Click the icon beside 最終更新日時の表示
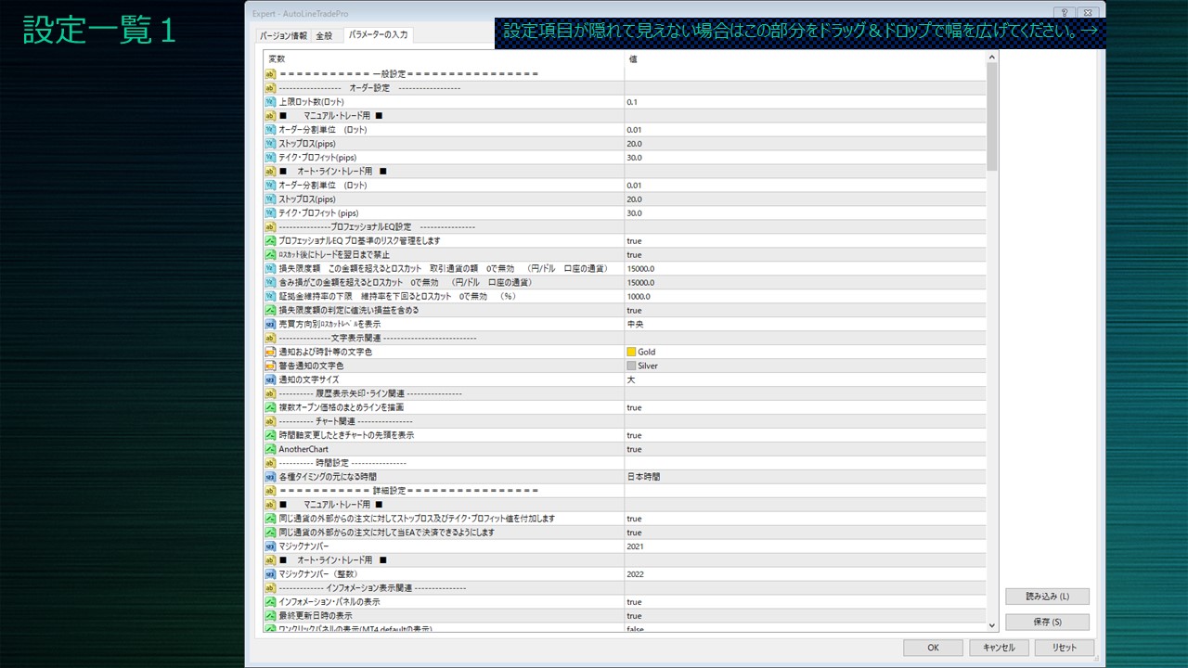This screenshot has height=668, width=1188. click(x=271, y=616)
